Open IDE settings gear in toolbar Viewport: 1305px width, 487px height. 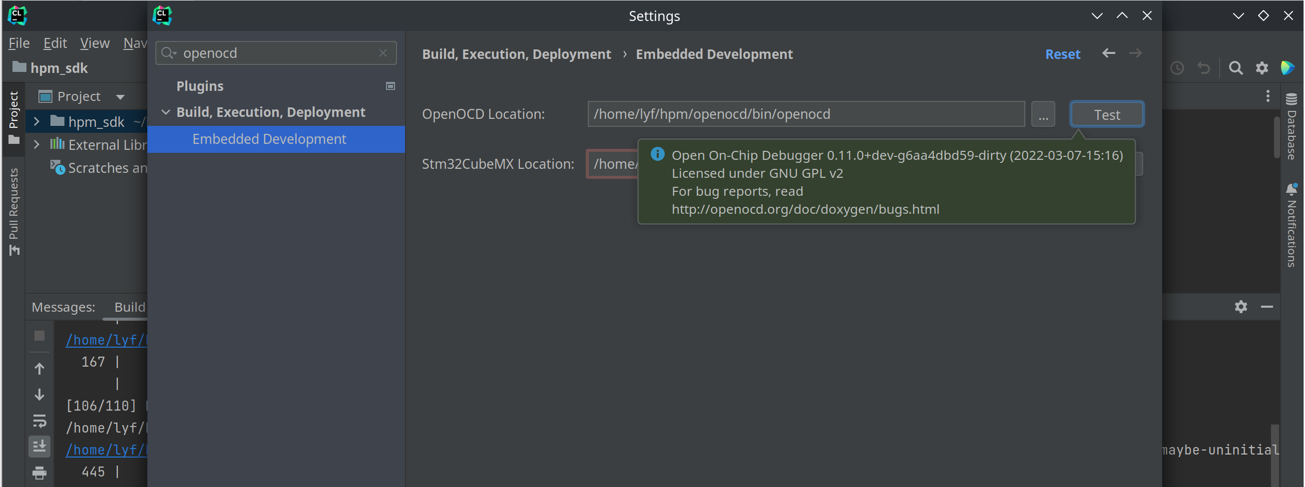pos(1262,68)
